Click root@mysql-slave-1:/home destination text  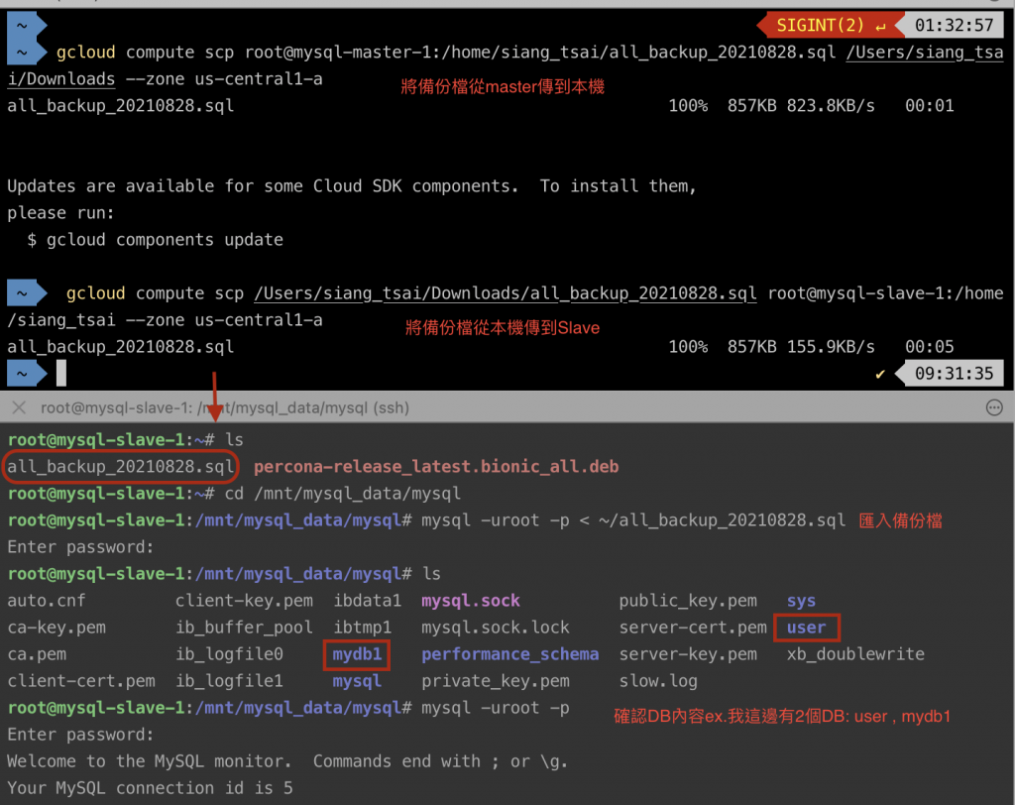point(885,293)
